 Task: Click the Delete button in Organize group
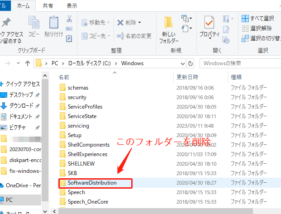[x=127, y=23]
